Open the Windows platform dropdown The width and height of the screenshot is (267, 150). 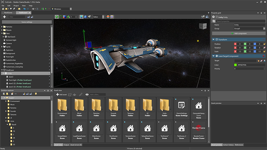pos(61,9)
